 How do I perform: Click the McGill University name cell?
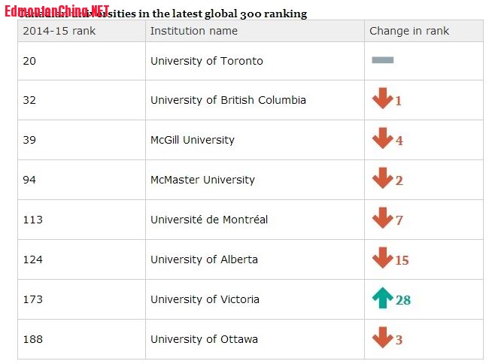(x=255, y=140)
